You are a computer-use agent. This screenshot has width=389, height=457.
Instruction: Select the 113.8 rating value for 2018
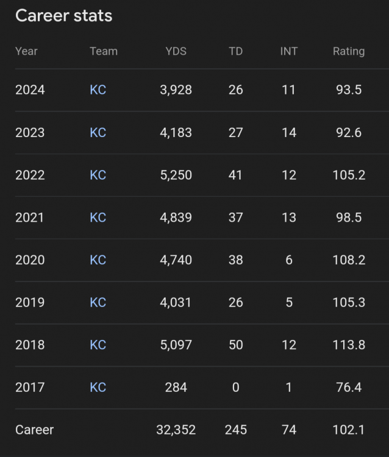tap(350, 345)
